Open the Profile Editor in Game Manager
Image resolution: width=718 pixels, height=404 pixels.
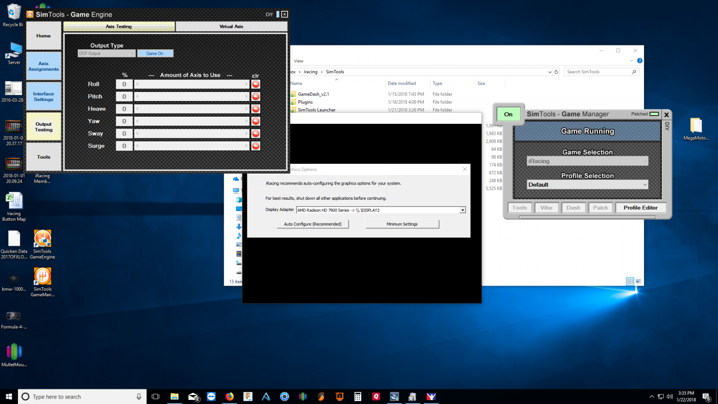[640, 208]
